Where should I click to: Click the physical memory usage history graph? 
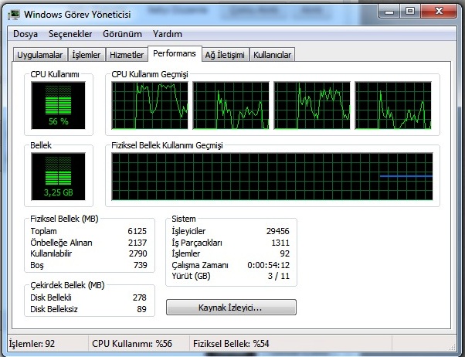click(272, 177)
